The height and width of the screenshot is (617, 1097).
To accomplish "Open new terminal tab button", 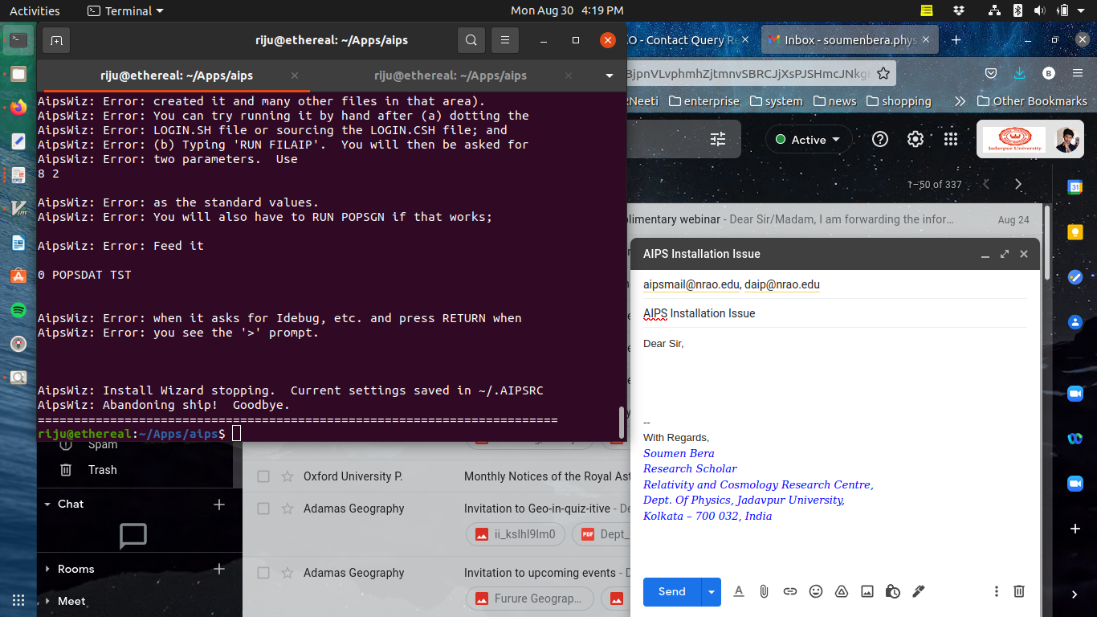I will click(55, 40).
